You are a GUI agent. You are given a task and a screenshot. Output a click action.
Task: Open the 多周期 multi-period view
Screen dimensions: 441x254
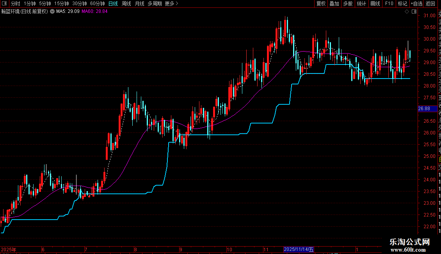coord(155,4)
